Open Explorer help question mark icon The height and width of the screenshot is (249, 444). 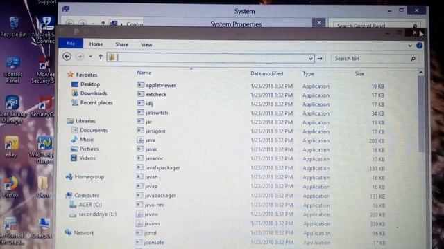click(x=419, y=46)
